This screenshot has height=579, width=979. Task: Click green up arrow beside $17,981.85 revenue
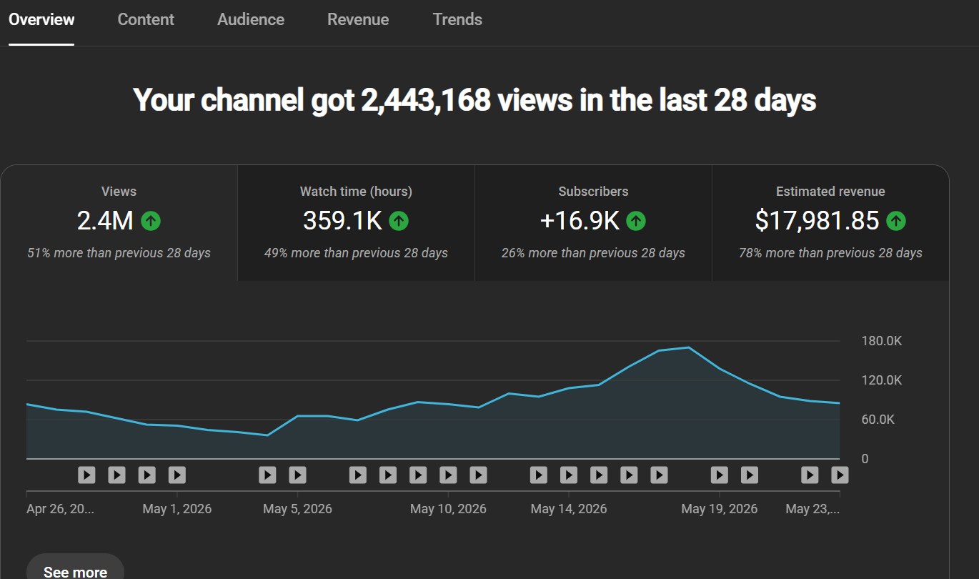click(x=896, y=222)
